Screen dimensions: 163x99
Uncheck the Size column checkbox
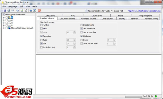[x=41, y=43]
